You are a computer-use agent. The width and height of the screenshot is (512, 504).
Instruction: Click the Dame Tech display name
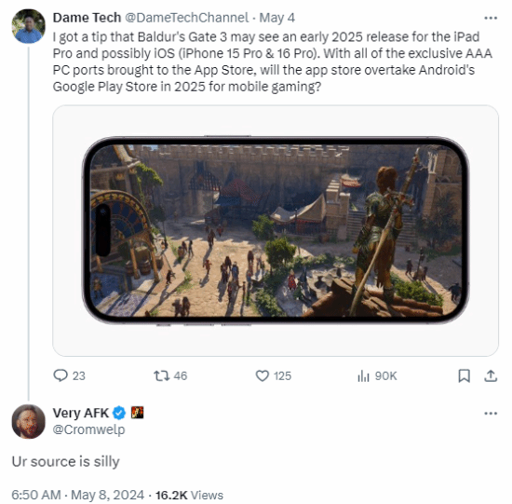point(87,18)
